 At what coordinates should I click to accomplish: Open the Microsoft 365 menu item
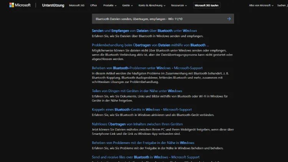click(77, 5)
